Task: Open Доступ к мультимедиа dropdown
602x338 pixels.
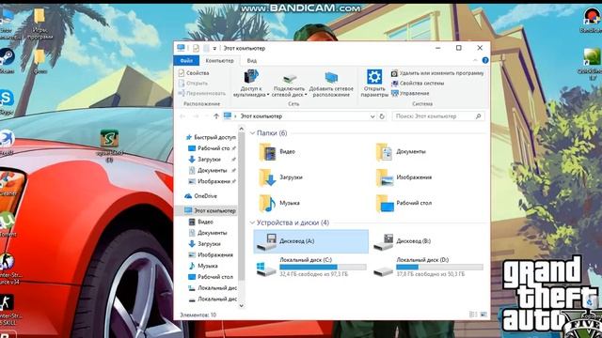Action: (x=251, y=84)
